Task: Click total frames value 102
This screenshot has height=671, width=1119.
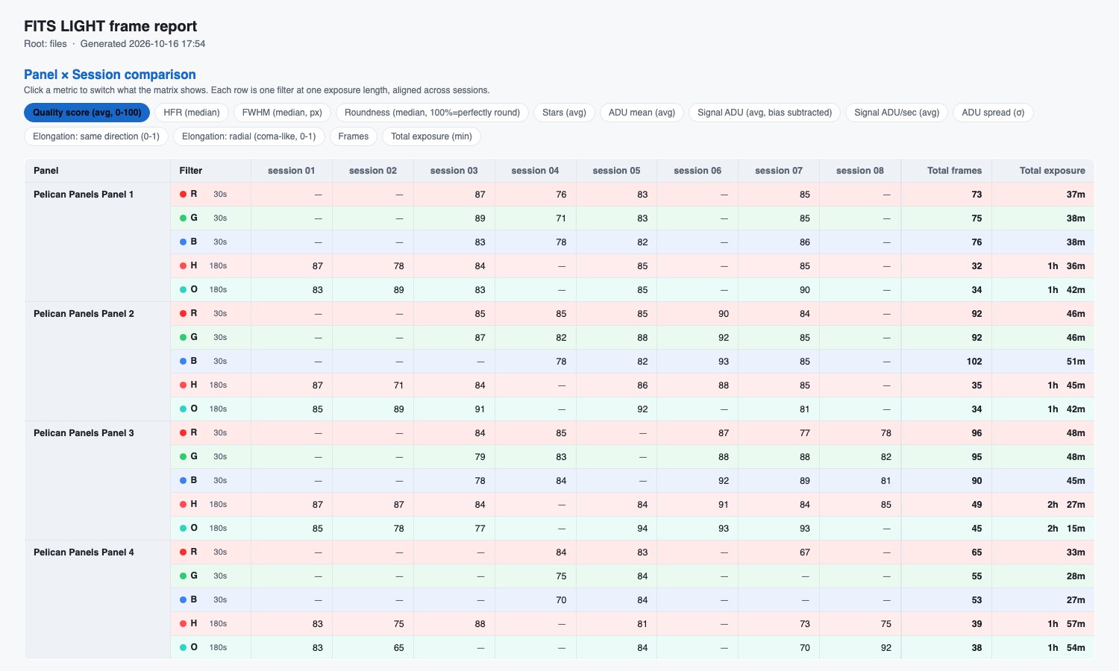Action: tap(974, 362)
